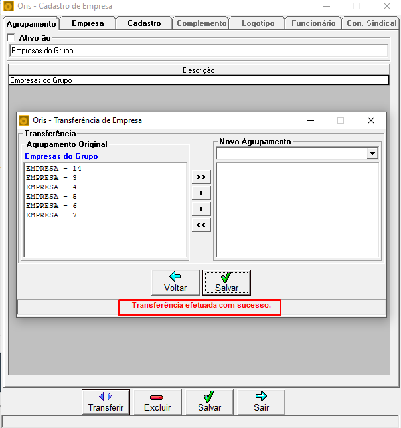Screen dimensions: 401x428
Task: Select EMPRESA - 5 in original list
Action: (51, 197)
